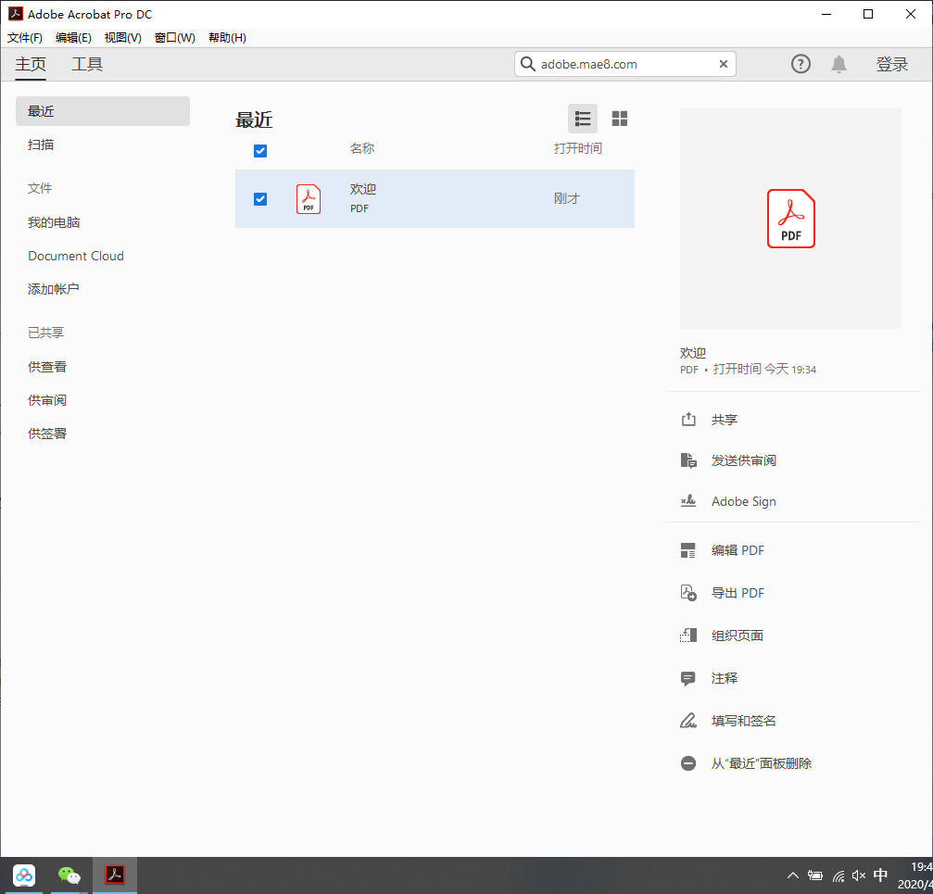
Task: Open the 文件(F) menu
Action: 24,38
